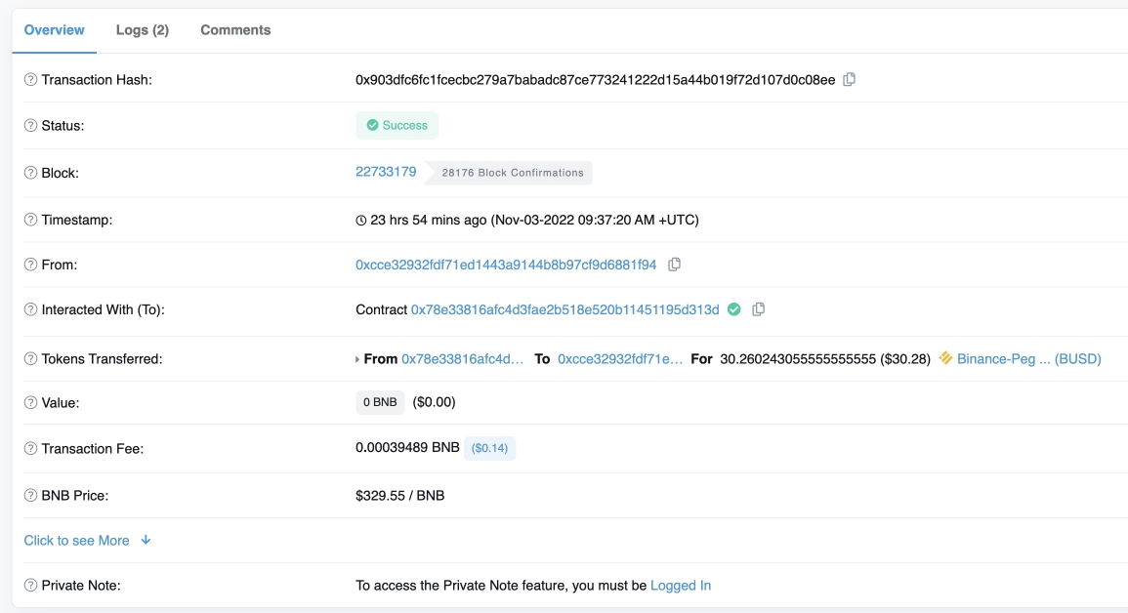This screenshot has width=1128, height=613.
Task: Expand the tokens transferred arrow before From
Action: pos(357,359)
